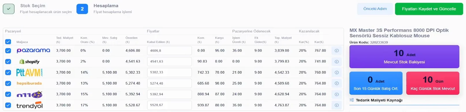The height and width of the screenshot is (112, 466).
Task: Click profit 741.80 in shopify row
Action: pos(320,62)
